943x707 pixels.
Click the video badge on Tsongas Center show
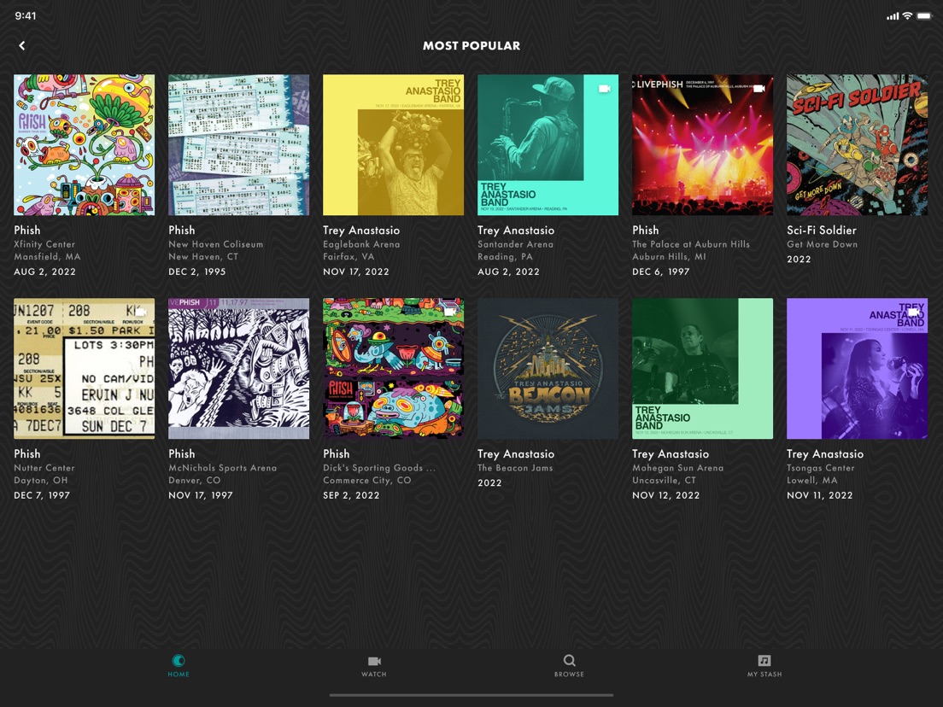click(913, 310)
